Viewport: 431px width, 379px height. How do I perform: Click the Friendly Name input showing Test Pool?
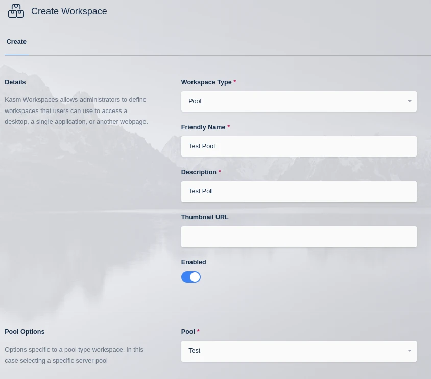click(299, 146)
